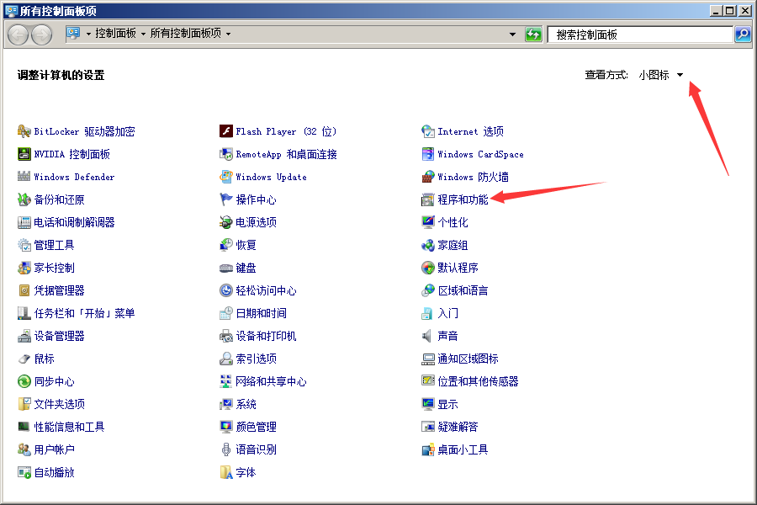The height and width of the screenshot is (505, 757).
Task: Open the 家长控制 icon
Action: point(24,268)
